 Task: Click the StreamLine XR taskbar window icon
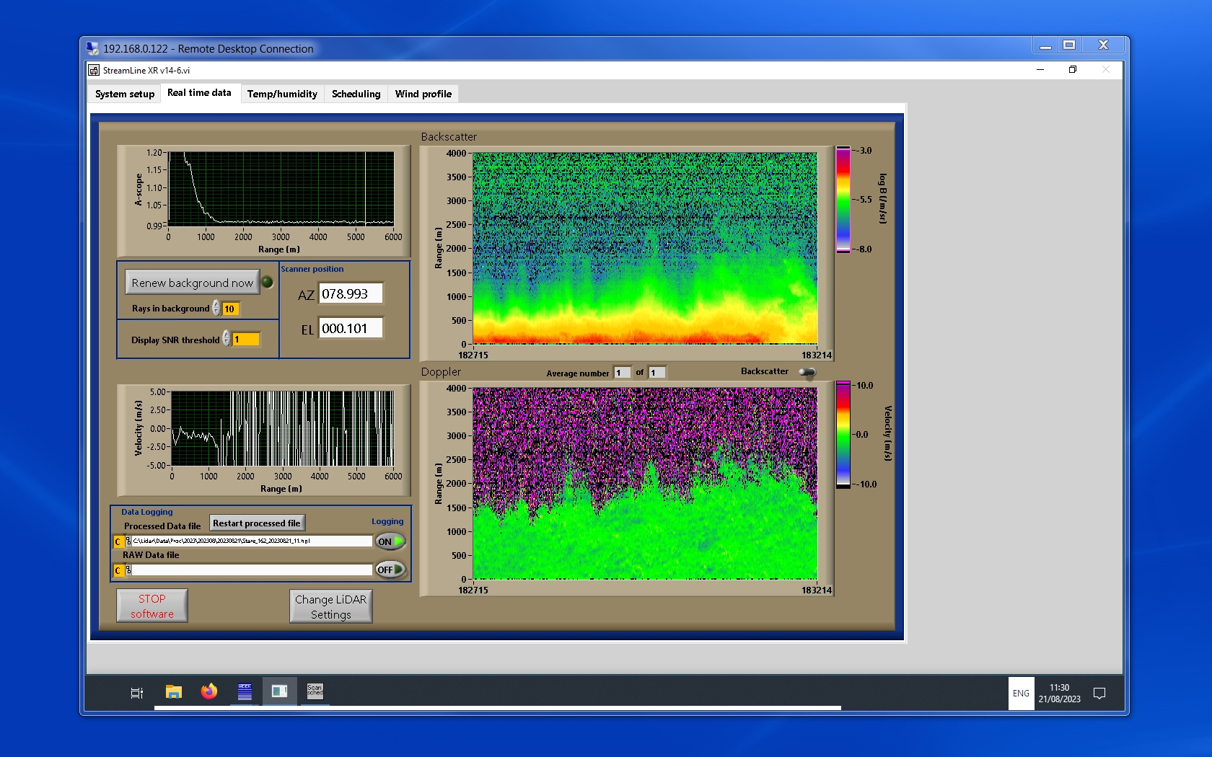coord(279,692)
